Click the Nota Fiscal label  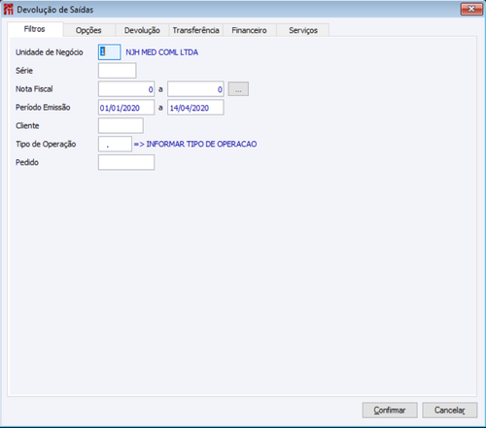tap(34, 89)
